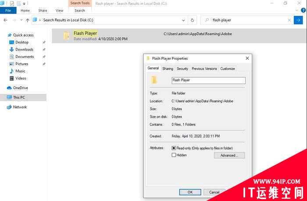This screenshot has width=307, height=201.
Task: Click the forward navigation arrow
Action: 14,20
